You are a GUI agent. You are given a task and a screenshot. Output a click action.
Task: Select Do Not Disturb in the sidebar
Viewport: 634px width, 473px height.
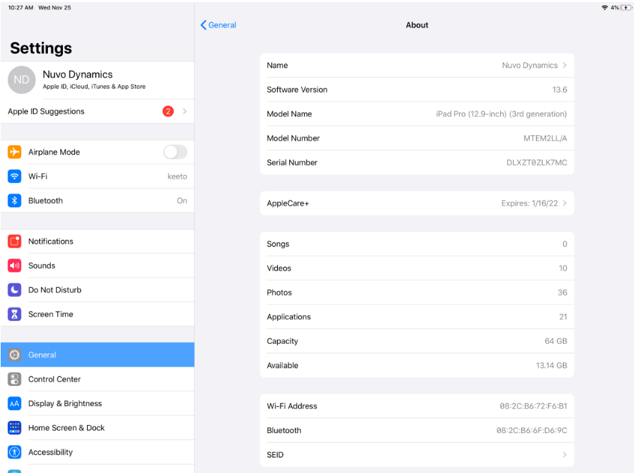pos(97,290)
